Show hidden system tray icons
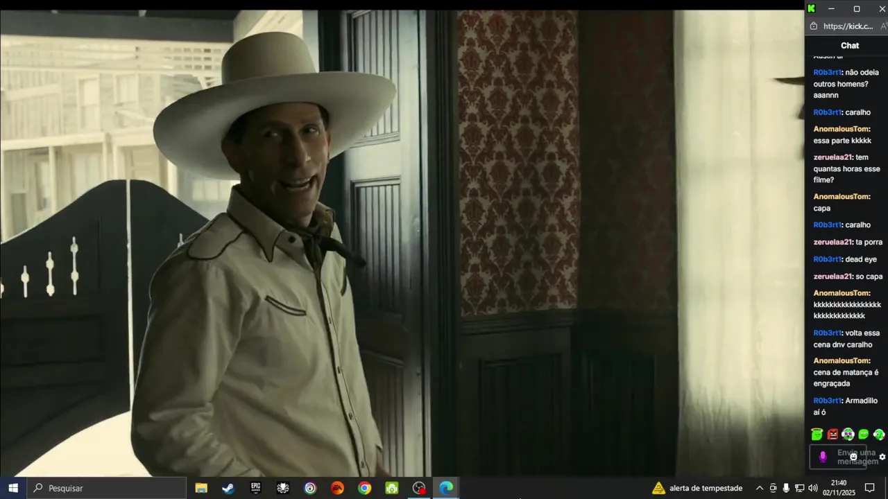 click(760, 488)
